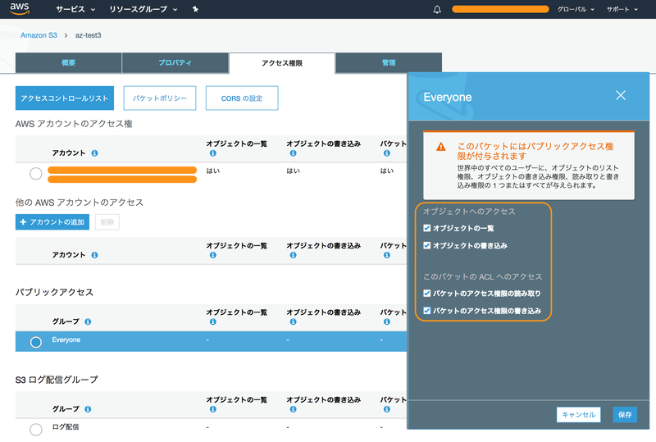The image size is (656, 442).
Task: Click info icon under オブジェクトの書き込み in AWS account table
Action: [293, 153]
